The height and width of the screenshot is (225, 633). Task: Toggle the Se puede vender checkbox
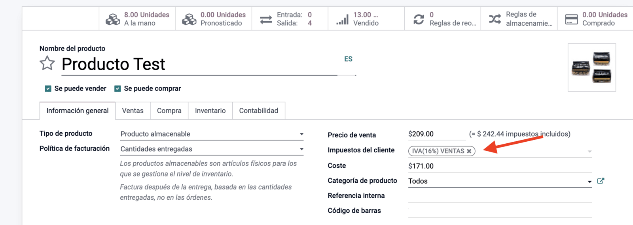pyautogui.click(x=48, y=88)
